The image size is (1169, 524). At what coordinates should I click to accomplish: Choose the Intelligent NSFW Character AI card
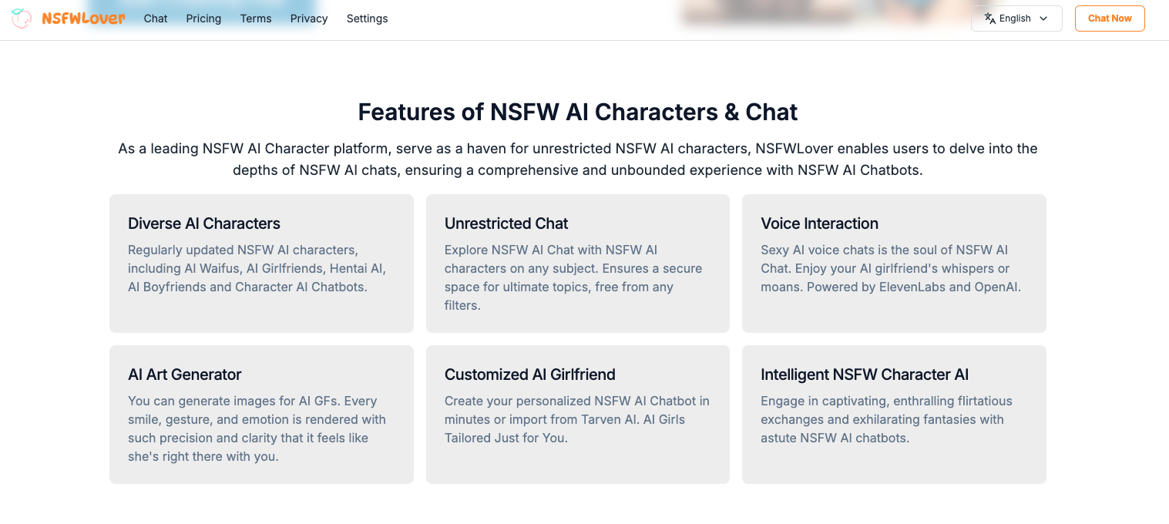pos(894,415)
